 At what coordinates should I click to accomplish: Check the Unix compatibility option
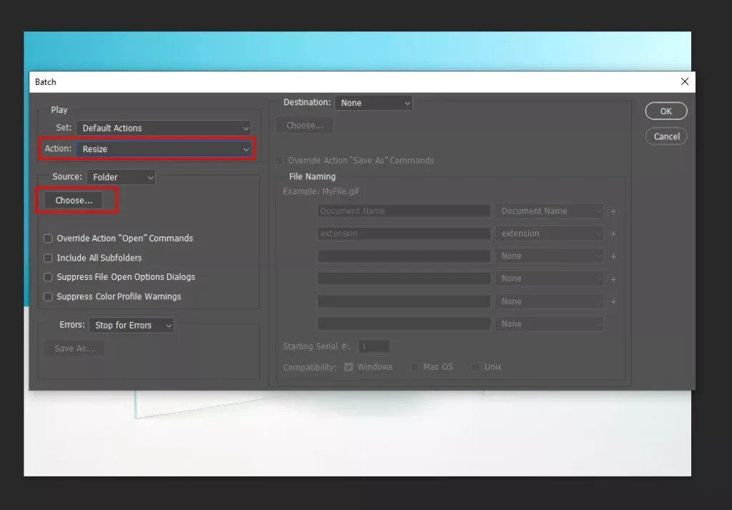475,366
